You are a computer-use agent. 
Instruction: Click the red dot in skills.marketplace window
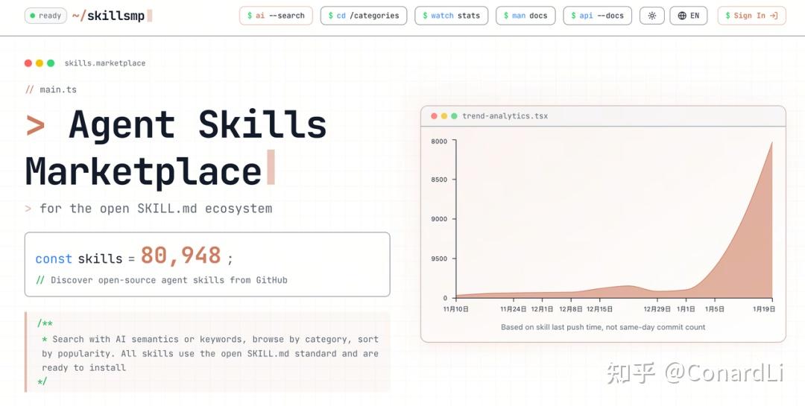(28, 63)
